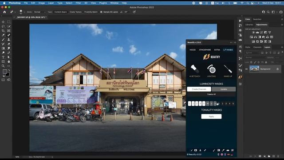Open AI Retouch in Beautify panel
The height and width of the screenshot is (160, 284).
tap(195, 71)
